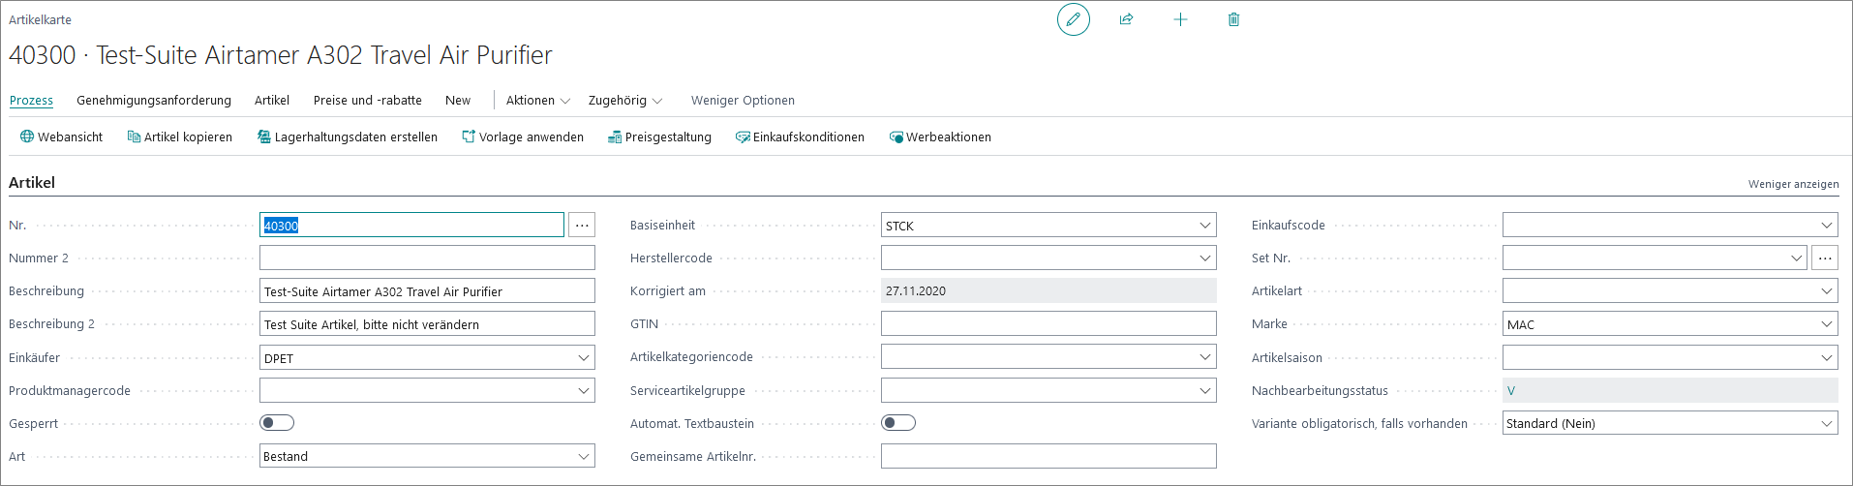Image resolution: width=1853 pixels, height=486 pixels.
Task: Click Weniger Optionen
Action: (743, 101)
